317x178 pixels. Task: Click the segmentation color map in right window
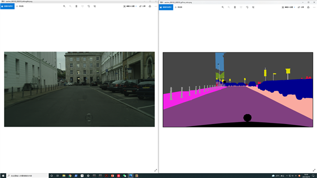coord(238,89)
